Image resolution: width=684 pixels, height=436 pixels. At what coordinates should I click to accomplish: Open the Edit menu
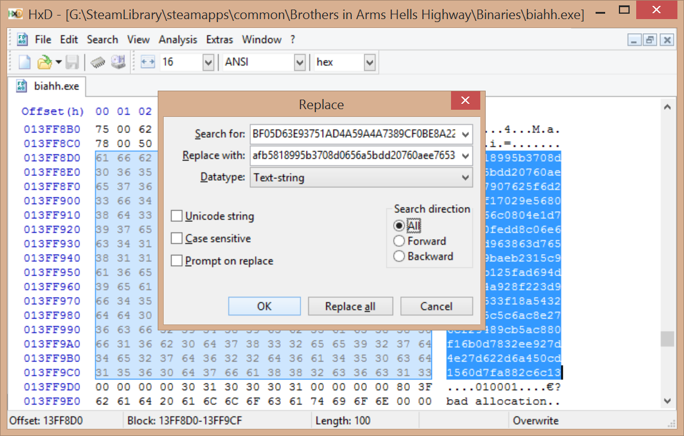click(69, 39)
